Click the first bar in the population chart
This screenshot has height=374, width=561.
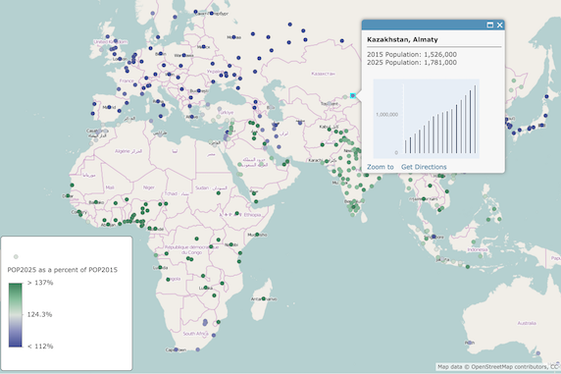405,147
